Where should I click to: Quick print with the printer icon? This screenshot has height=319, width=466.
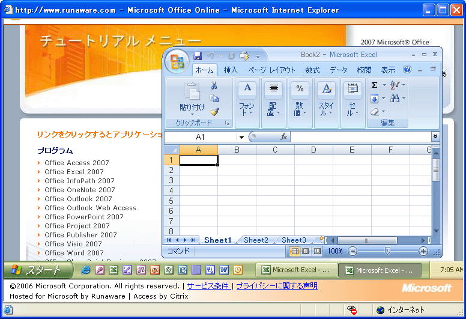tap(244, 56)
